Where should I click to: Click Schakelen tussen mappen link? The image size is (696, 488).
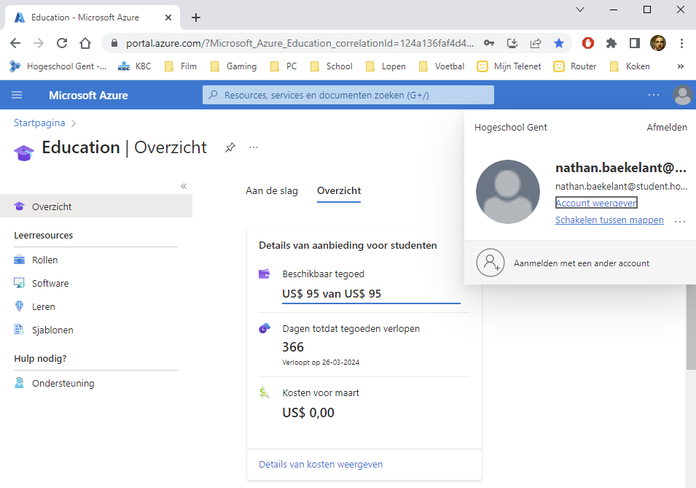coord(609,220)
